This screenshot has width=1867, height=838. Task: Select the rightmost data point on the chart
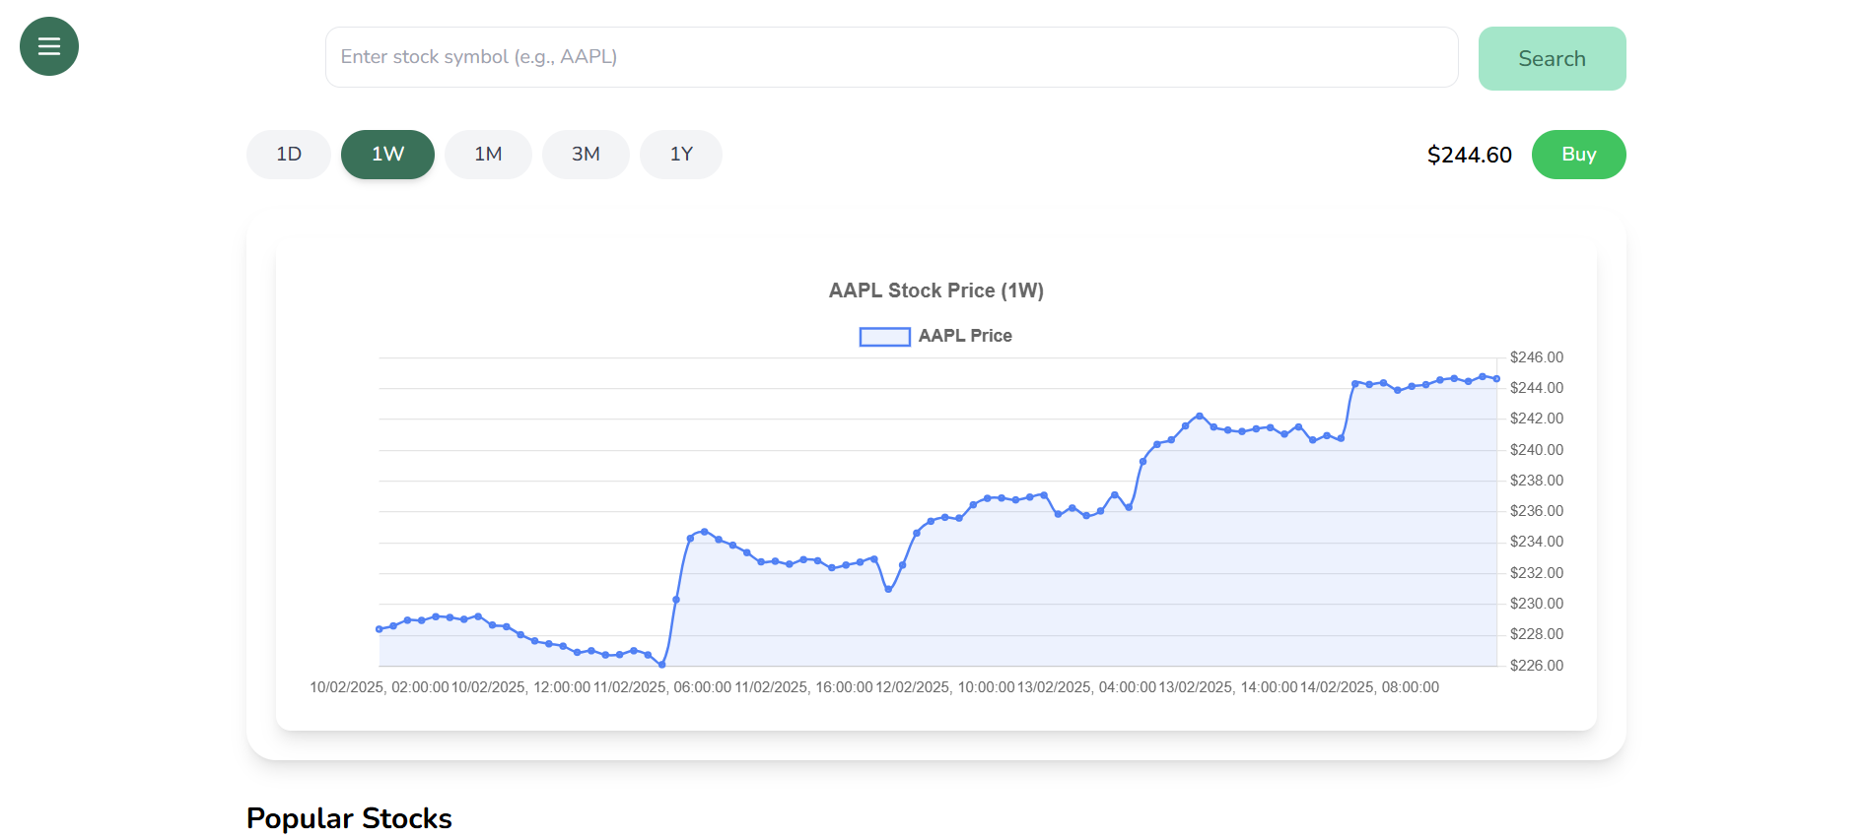pos(1496,379)
